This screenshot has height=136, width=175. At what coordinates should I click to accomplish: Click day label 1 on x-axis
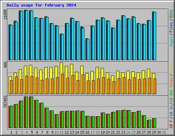pos(11,132)
